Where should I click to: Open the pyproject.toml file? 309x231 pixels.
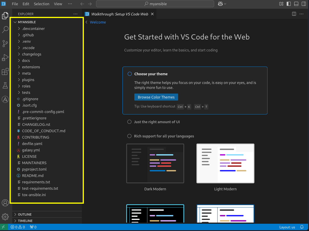click(x=47, y=169)
